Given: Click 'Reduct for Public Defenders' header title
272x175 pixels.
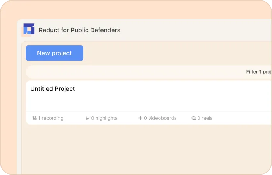Looking at the screenshot, I should click(79, 30).
